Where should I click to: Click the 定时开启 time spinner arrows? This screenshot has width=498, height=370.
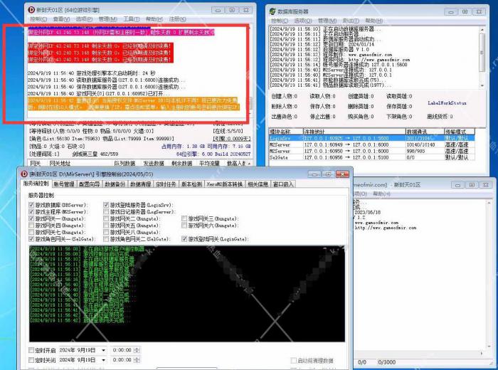(137, 351)
